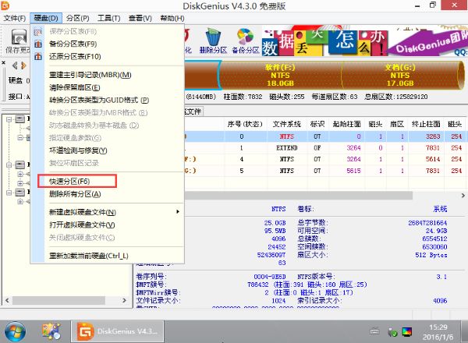
Task: Select the second hard disk icon in tree
Action: coord(20,164)
